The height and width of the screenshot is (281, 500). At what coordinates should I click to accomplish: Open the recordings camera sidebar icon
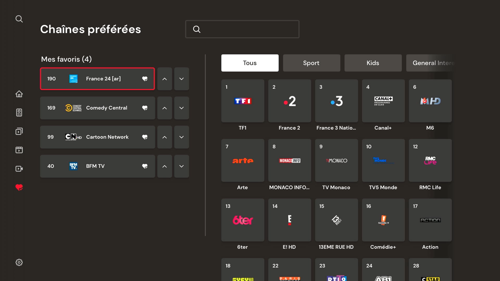19,169
